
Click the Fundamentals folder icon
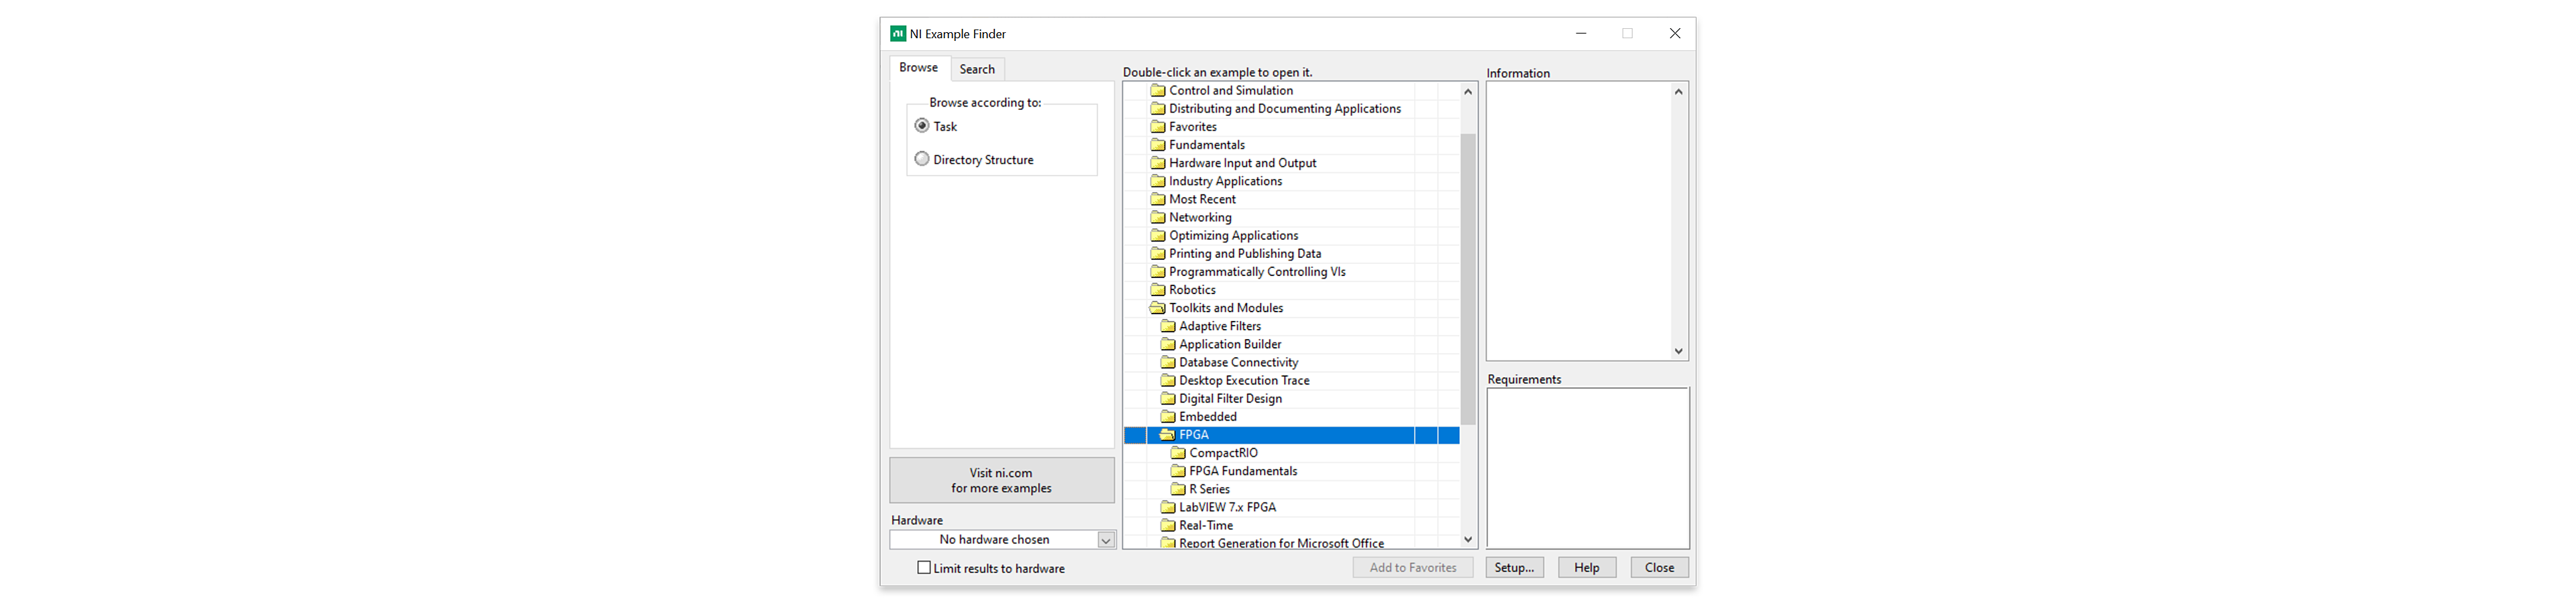tap(1157, 145)
